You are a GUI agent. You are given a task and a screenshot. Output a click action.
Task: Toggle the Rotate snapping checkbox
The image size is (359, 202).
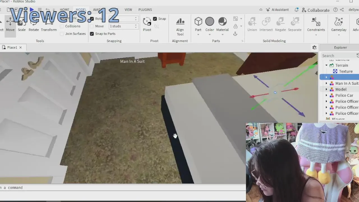pos(92,19)
